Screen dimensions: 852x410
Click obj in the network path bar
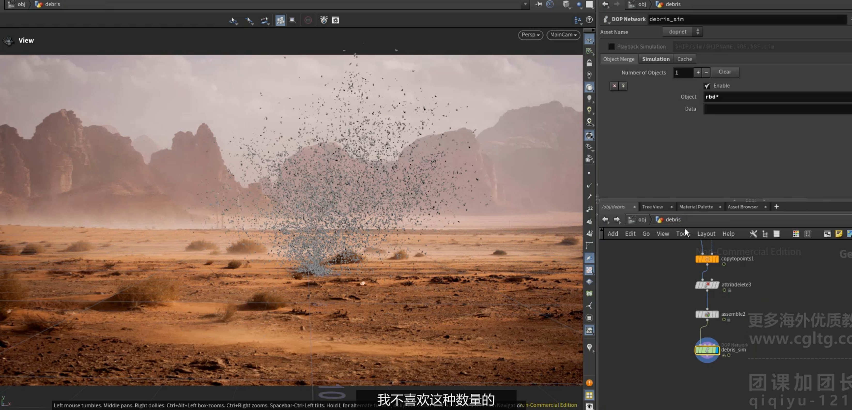tap(642, 220)
